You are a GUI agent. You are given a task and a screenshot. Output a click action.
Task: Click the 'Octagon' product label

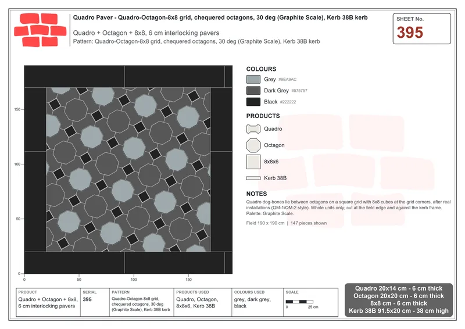[x=274, y=145]
